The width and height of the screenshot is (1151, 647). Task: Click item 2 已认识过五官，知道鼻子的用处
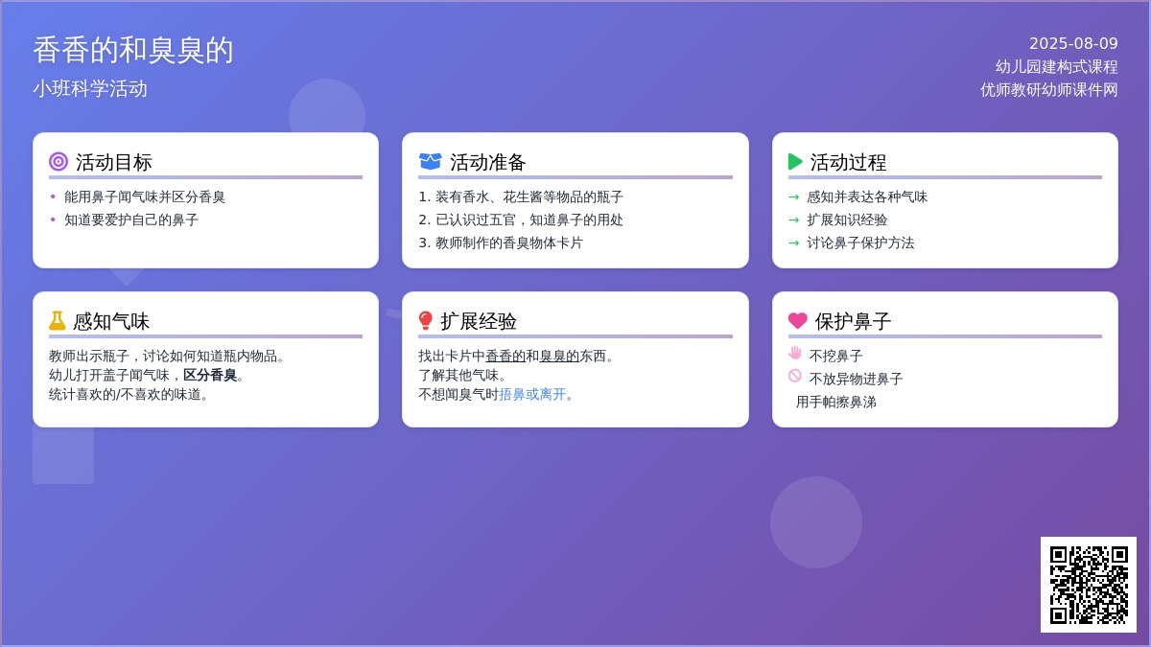click(521, 220)
